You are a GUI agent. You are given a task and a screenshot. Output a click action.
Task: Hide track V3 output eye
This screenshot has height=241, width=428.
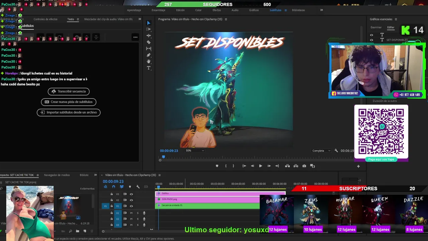tap(131, 194)
